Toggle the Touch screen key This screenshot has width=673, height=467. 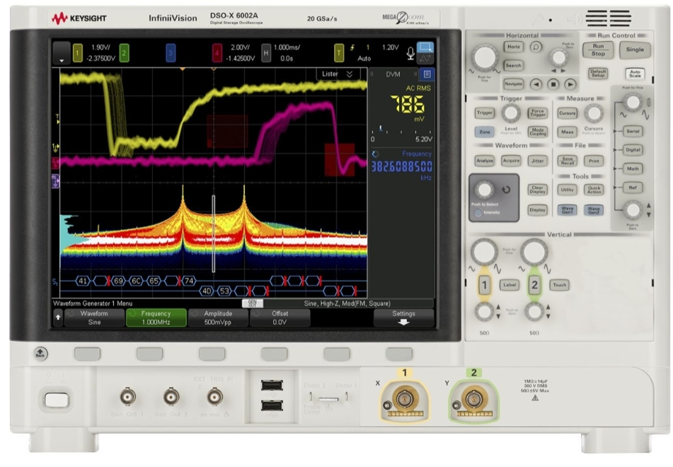[x=559, y=284]
